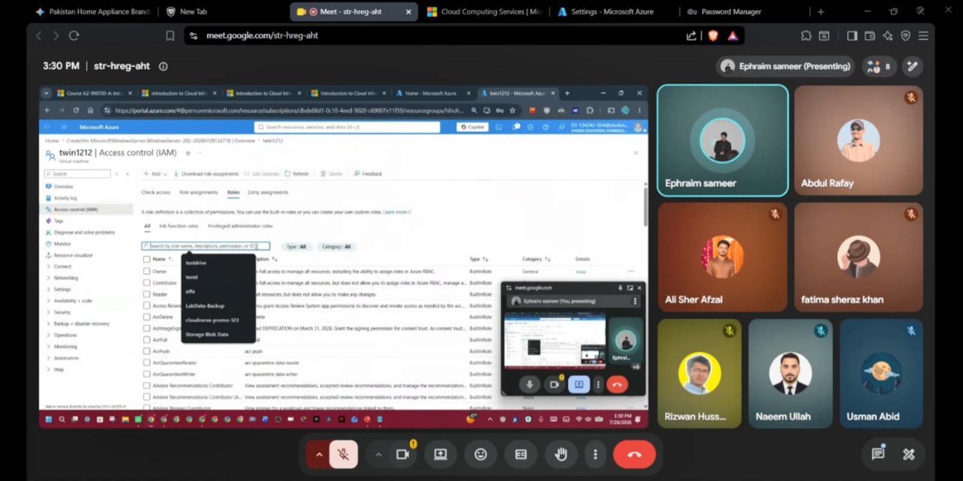Select Storage Blob Data suggestion

207,334
